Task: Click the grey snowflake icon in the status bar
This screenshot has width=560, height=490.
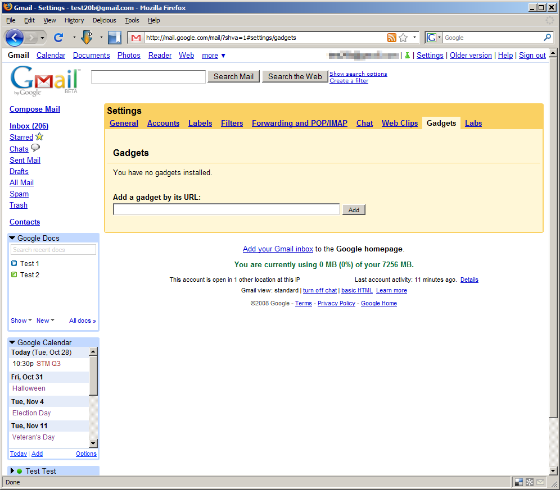Action: point(530,482)
